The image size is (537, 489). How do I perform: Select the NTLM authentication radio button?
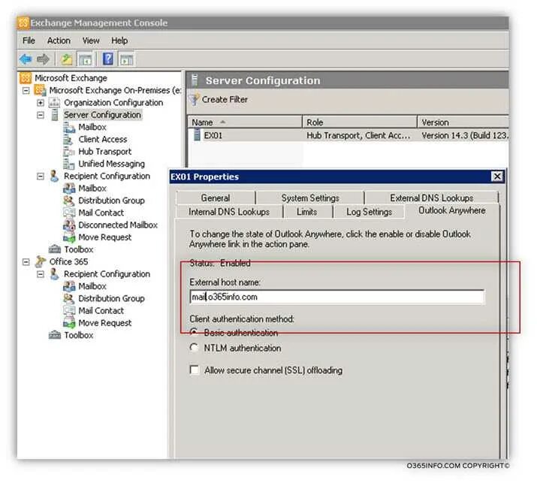194,348
